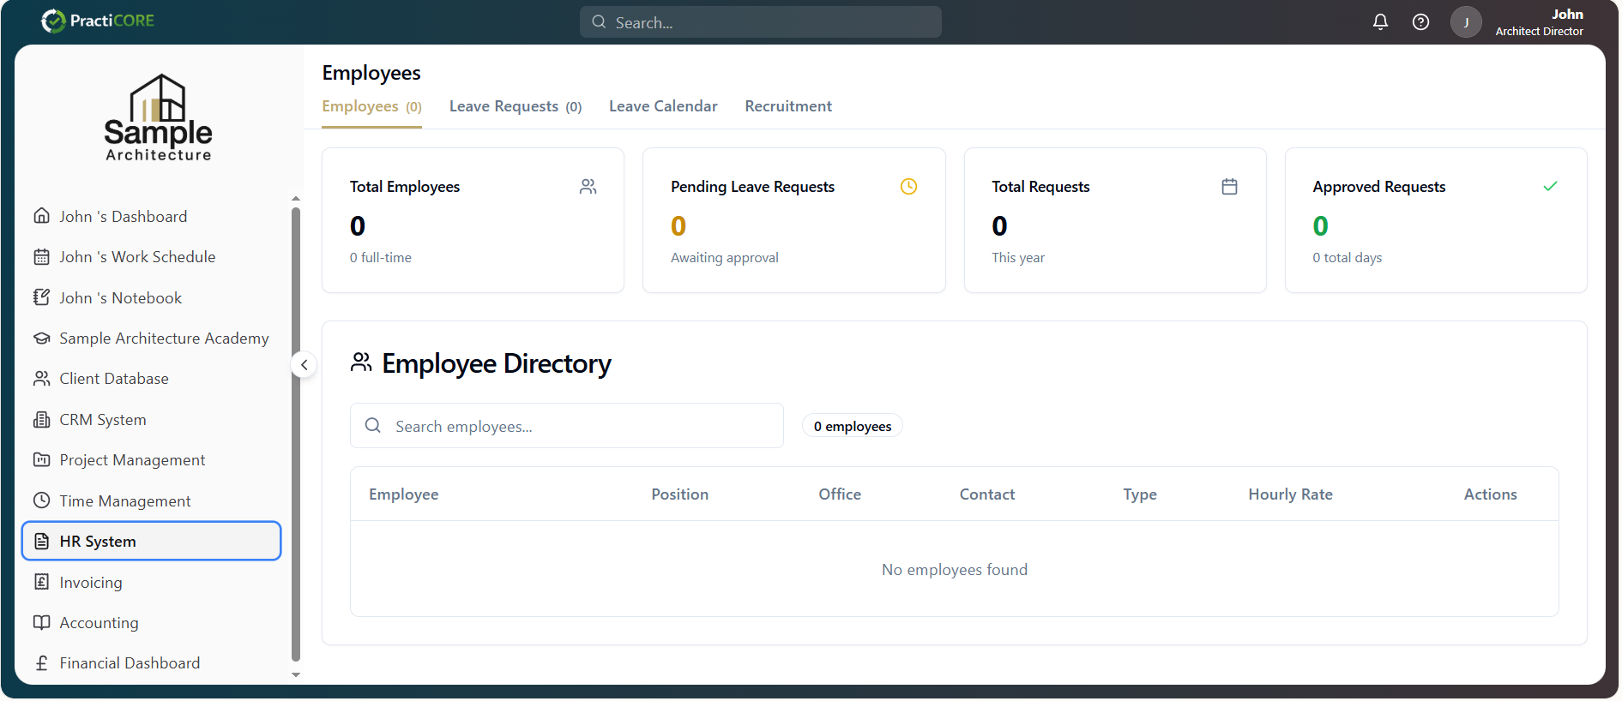Click the Client Database people icon
The width and height of the screenshot is (1622, 701).
(x=41, y=379)
